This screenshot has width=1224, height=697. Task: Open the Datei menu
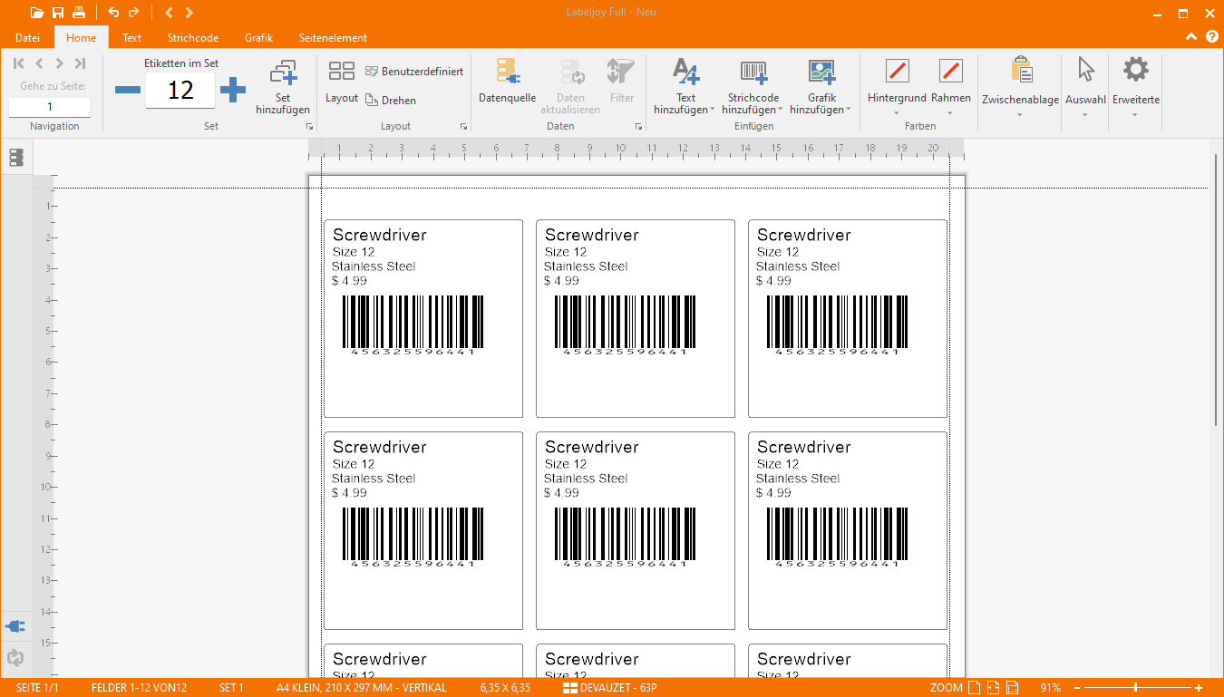point(27,38)
